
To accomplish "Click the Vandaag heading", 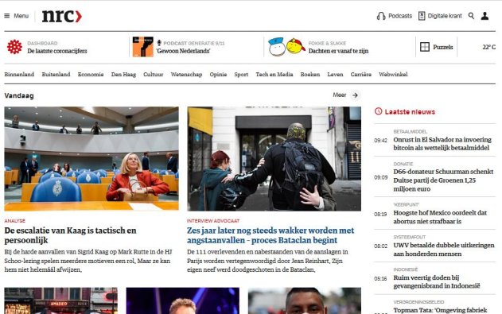I will (x=19, y=95).
